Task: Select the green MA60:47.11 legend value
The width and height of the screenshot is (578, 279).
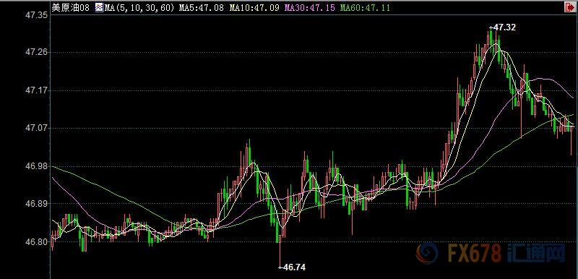Action: coord(365,8)
